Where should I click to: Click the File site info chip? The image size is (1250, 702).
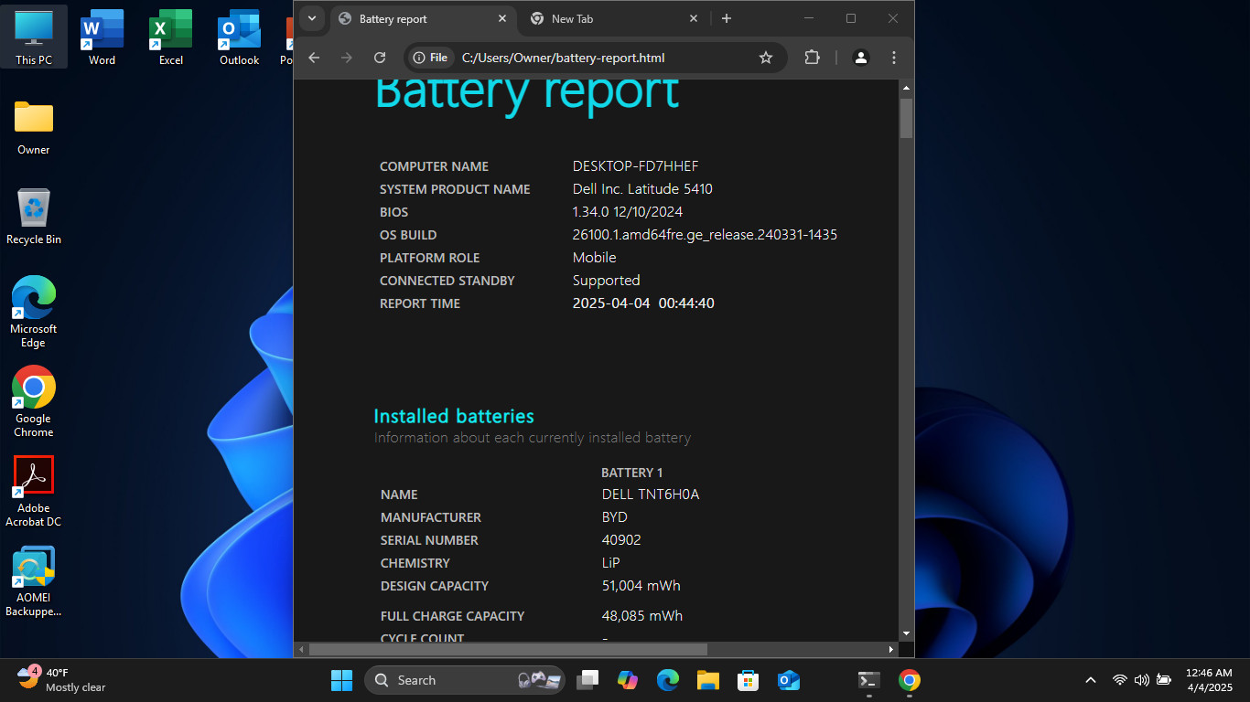point(430,58)
